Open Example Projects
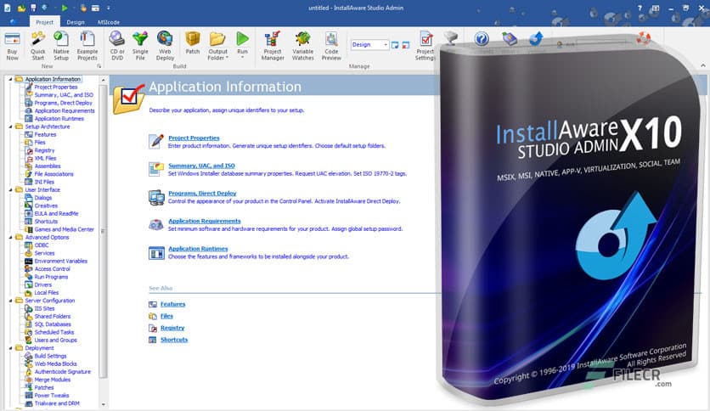 pos(87,46)
